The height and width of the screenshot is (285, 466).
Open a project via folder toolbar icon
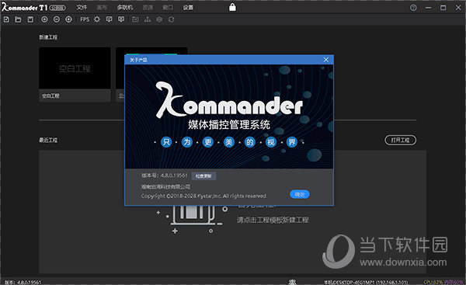tap(18, 19)
